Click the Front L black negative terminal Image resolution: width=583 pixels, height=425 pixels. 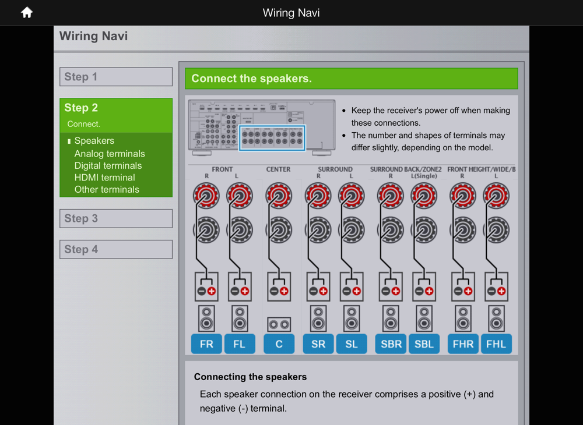[x=240, y=230]
